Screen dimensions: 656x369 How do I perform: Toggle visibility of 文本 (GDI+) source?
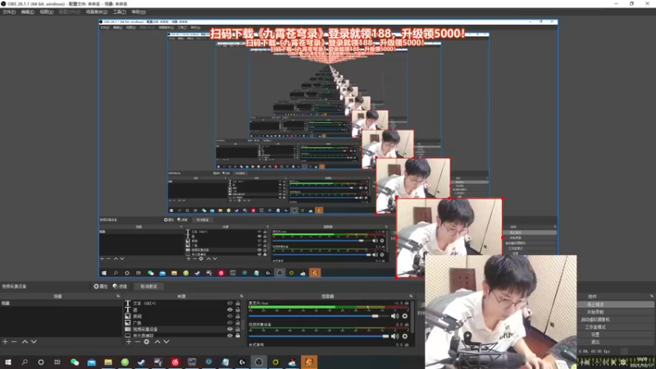coord(230,303)
